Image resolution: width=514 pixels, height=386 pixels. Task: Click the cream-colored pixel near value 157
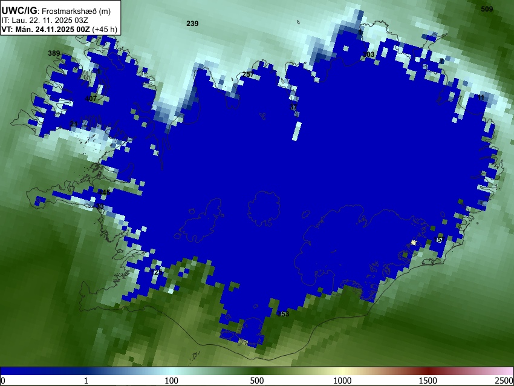(414, 243)
